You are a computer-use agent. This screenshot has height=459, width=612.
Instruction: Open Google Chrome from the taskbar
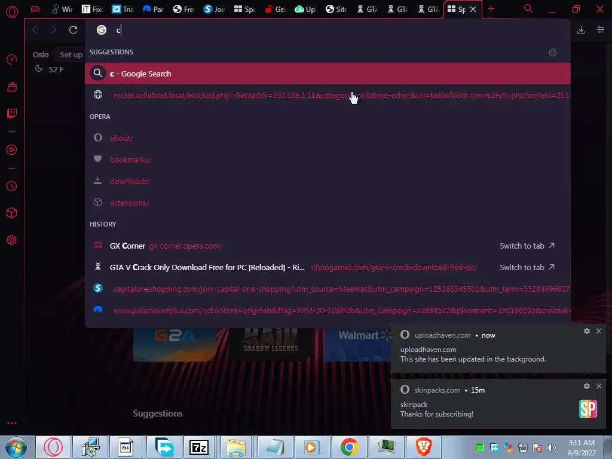[349, 447]
